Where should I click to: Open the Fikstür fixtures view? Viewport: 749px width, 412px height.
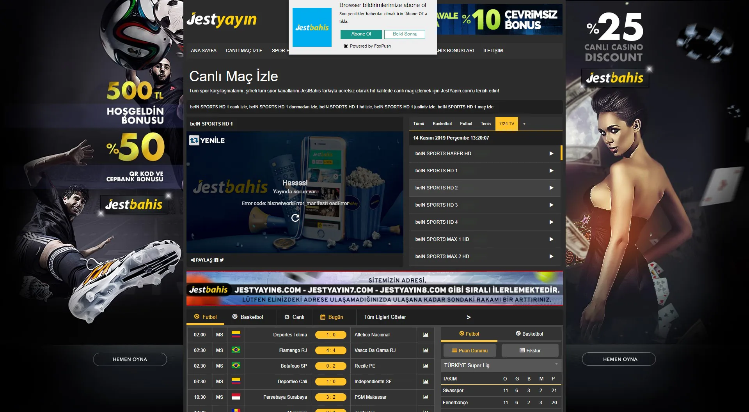(x=530, y=351)
